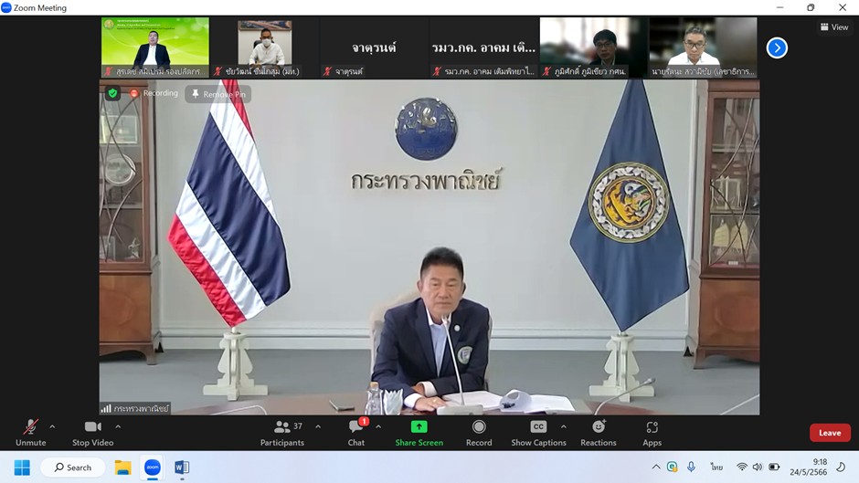
Task: Open File Explorer from taskbar
Action: pyautogui.click(x=122, y=467)
